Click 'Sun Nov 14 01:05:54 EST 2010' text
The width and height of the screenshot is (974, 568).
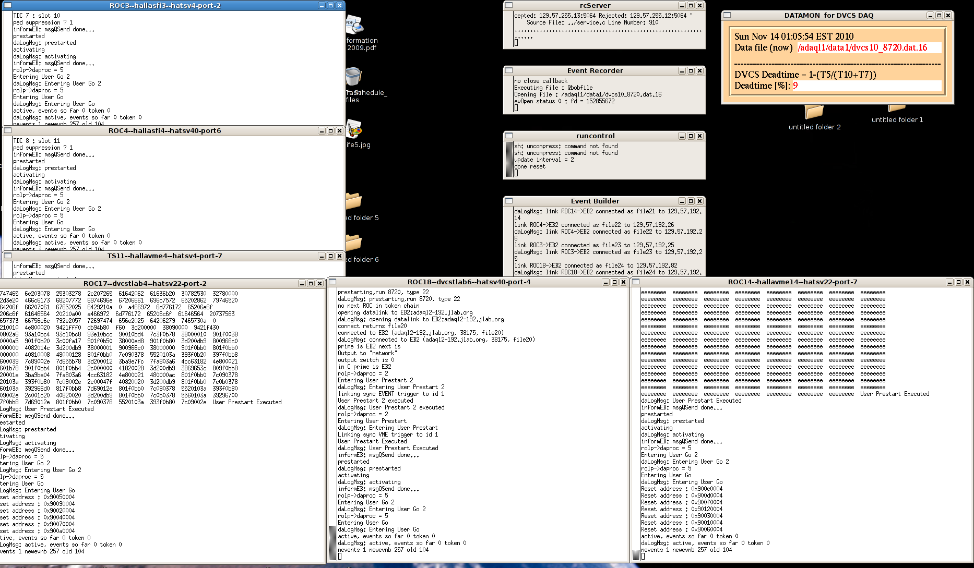point(794,37)
